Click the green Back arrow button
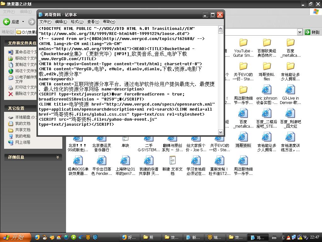This screenshot has width=322, height=242. point(7,22)
